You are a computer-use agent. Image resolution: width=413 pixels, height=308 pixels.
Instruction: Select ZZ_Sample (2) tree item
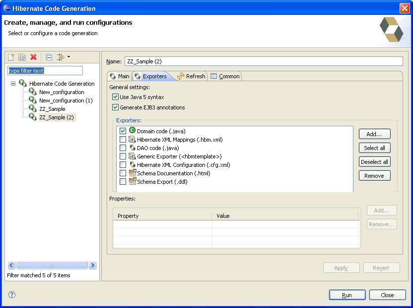point(57,117)
